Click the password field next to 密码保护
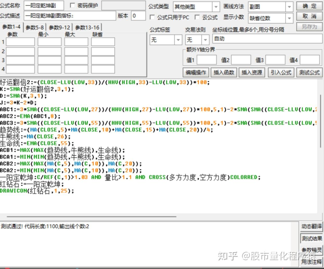Image resolution: width=324 pixels, height=269 pixels. (123, 5)
